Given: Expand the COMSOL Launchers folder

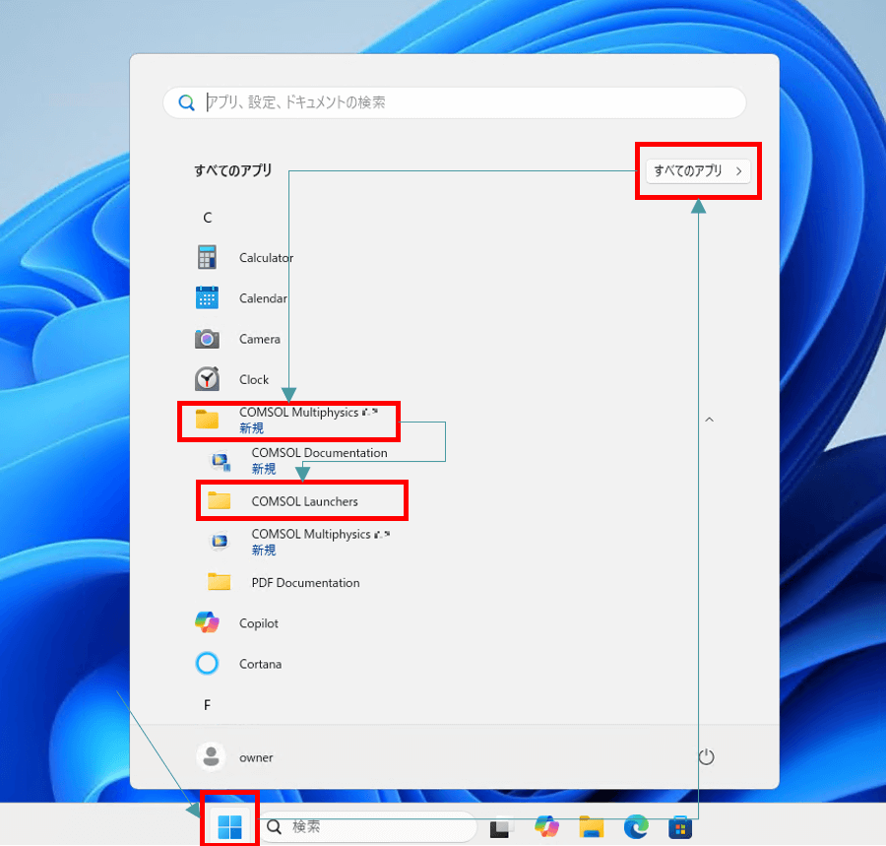Looking at the screenshot, I should click(303, 501).
